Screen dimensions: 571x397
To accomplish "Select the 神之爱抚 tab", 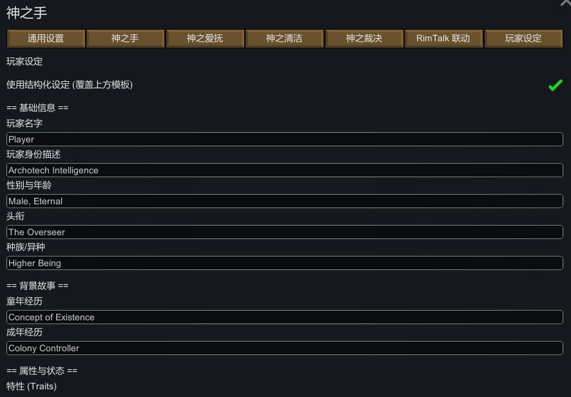I will (x=205, y=39).
